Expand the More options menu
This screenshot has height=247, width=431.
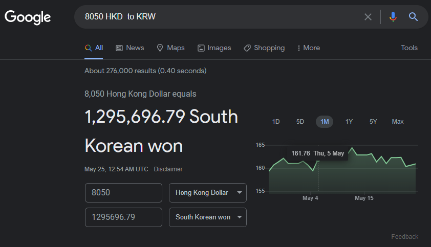point(308,48)
